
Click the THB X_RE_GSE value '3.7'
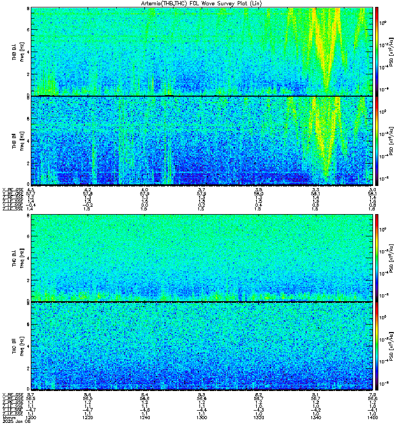pos(202,190)
